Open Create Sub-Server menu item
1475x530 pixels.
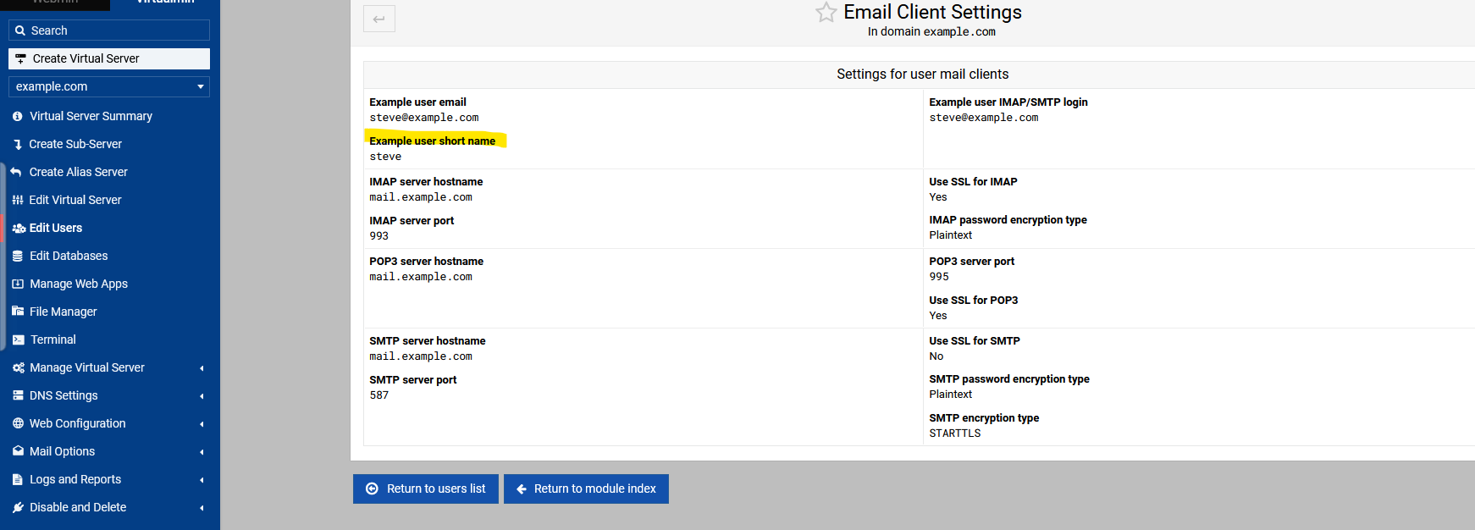[75, 144]
